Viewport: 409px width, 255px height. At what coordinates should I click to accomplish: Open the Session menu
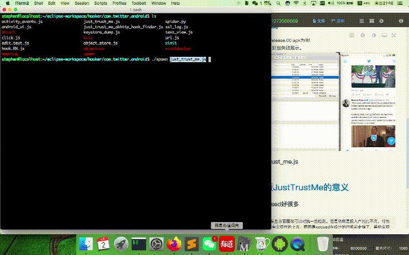point(82,3)
